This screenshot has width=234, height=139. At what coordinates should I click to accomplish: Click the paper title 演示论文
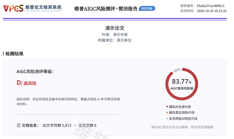coord(115,28)
